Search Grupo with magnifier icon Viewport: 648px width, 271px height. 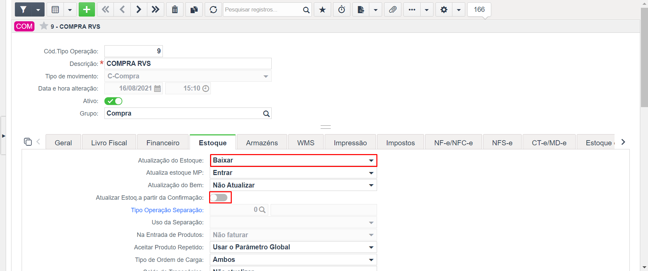(266, 114)
